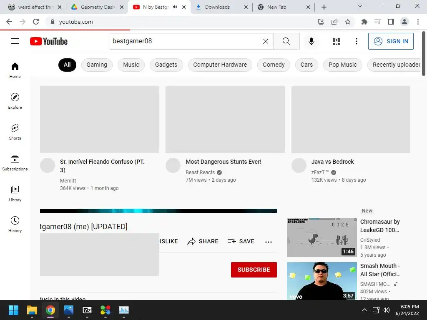Open the Home sidebar item
Screen dimensions: 427x320
(x=15, y=70)
